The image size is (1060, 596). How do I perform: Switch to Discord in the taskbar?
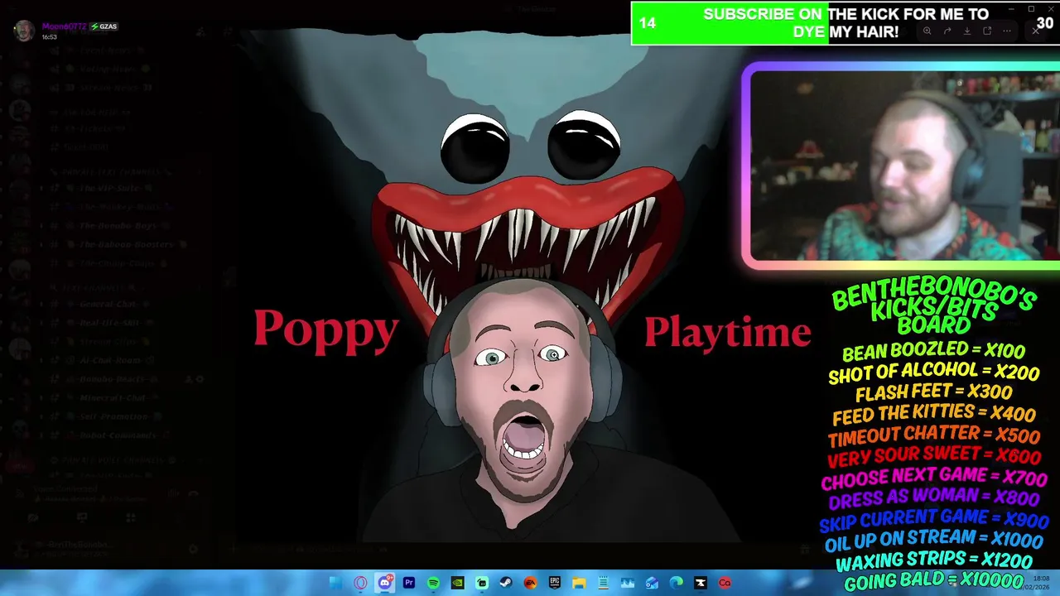[x=384, y=583]
